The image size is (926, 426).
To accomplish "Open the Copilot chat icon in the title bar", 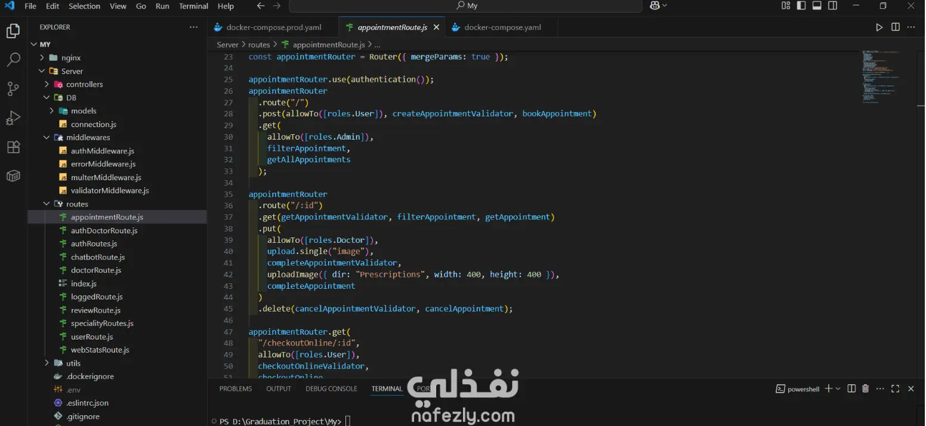I will [x=655, y=6].
